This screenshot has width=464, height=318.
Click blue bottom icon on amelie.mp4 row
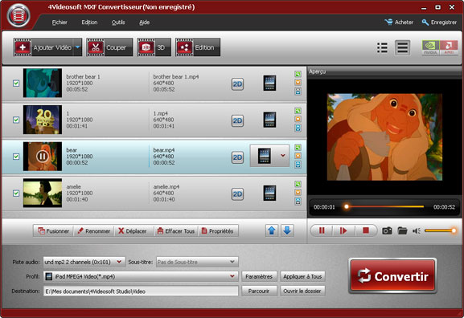point(298,202)
